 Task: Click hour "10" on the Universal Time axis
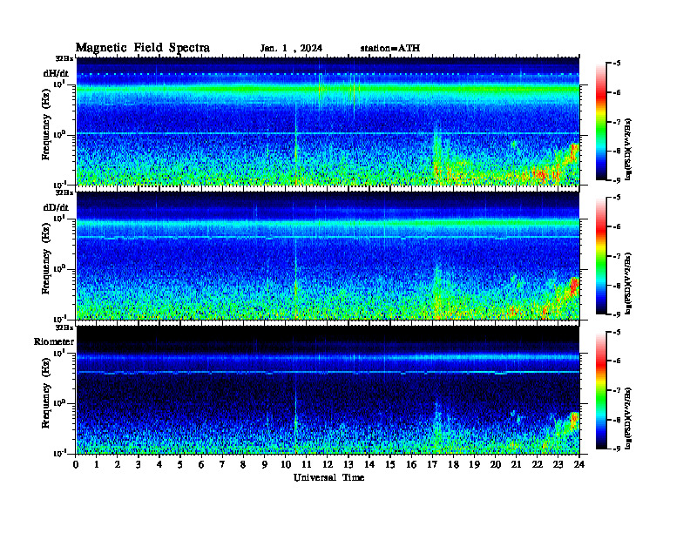[x=285, y=464]
